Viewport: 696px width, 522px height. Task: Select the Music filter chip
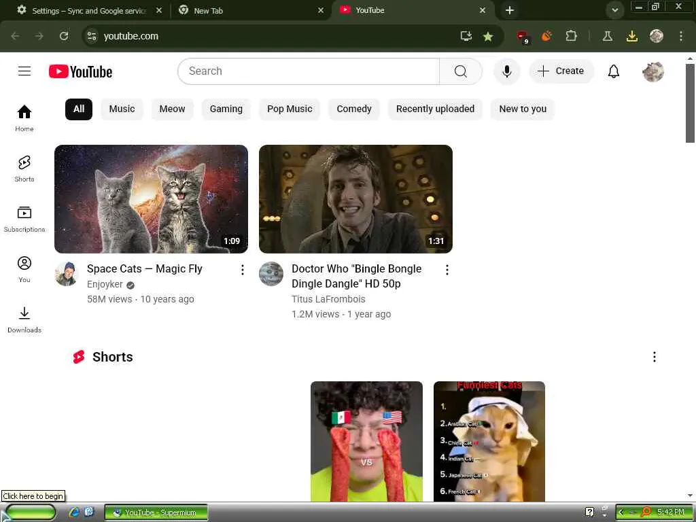tap(122, 109)
